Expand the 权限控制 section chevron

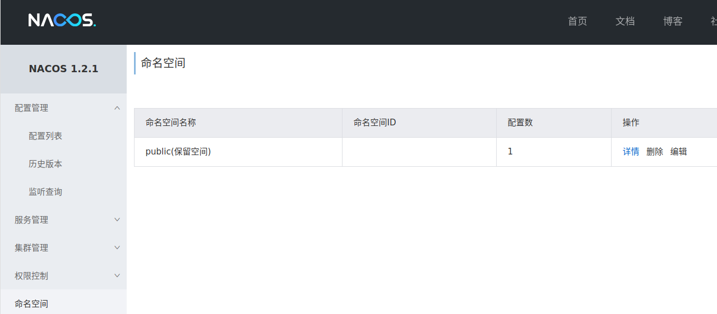[x=117, y=275]
